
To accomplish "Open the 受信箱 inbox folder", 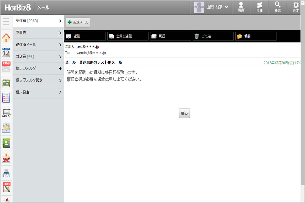I will coord(38,21).
